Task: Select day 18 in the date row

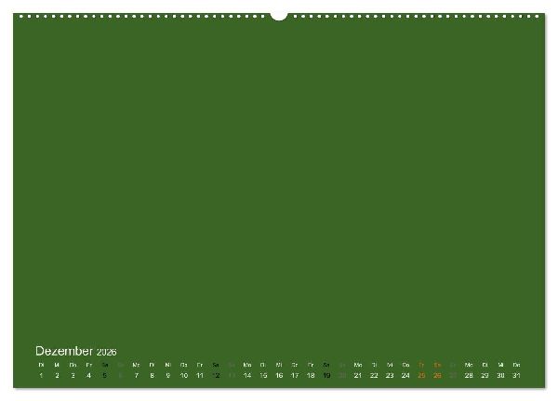Action: click(311, 375)
